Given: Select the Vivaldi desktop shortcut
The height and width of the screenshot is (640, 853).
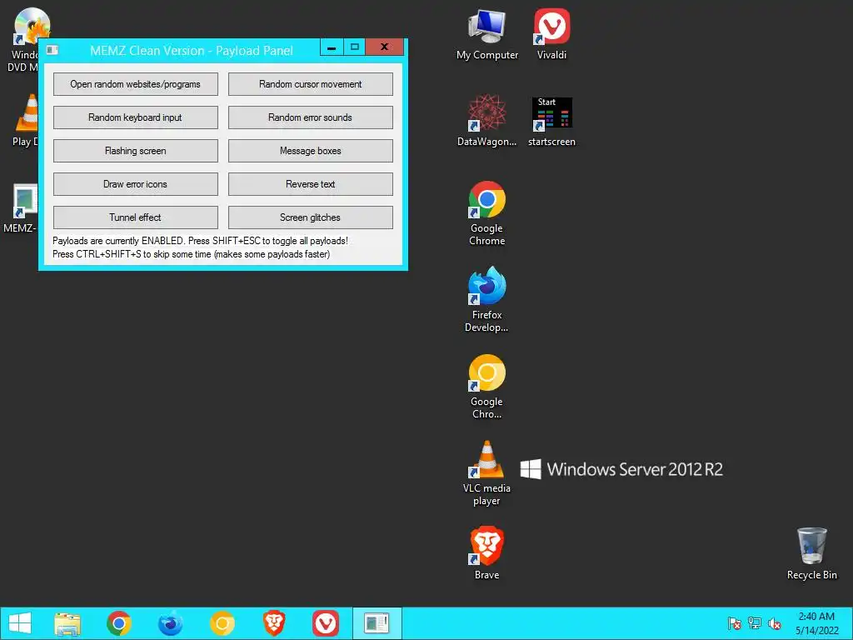Looking at the screenshot, I should point(551,34).
